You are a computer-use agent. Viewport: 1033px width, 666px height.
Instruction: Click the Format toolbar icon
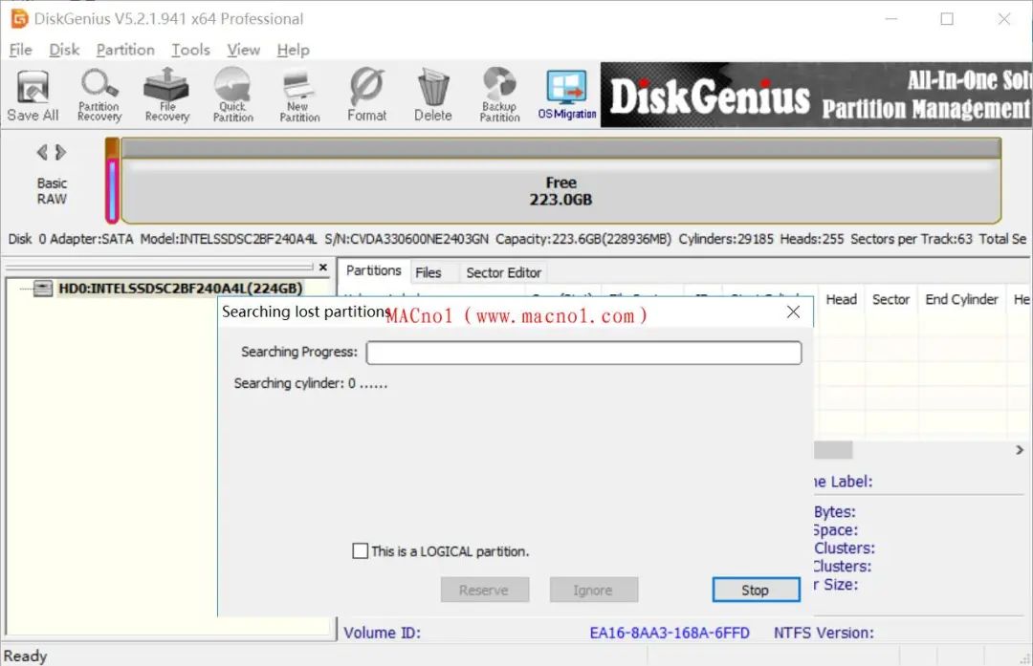click(367, 96)
